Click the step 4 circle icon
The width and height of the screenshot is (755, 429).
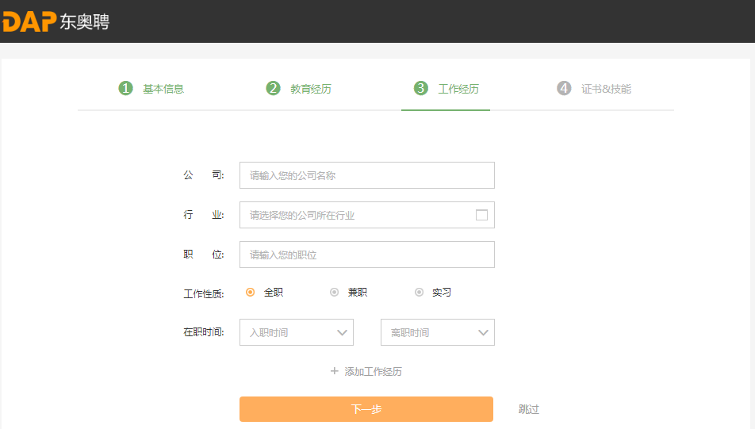coord(564,88)
